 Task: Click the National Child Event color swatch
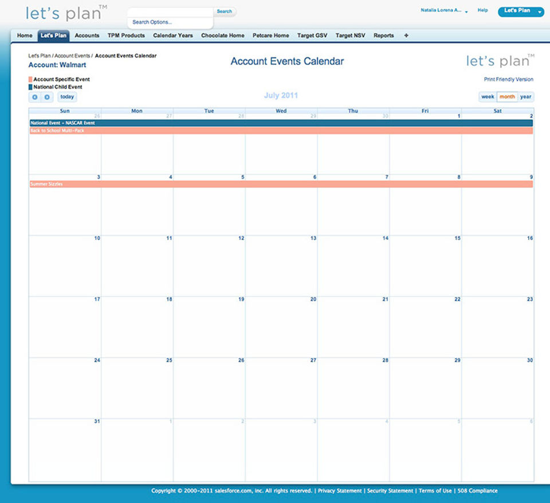pyautogui.click(x=30, y=87)
